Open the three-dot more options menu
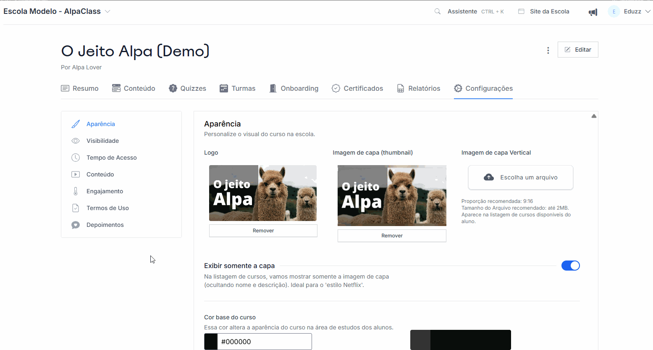 pyautogui.click(x=548, y=50)
